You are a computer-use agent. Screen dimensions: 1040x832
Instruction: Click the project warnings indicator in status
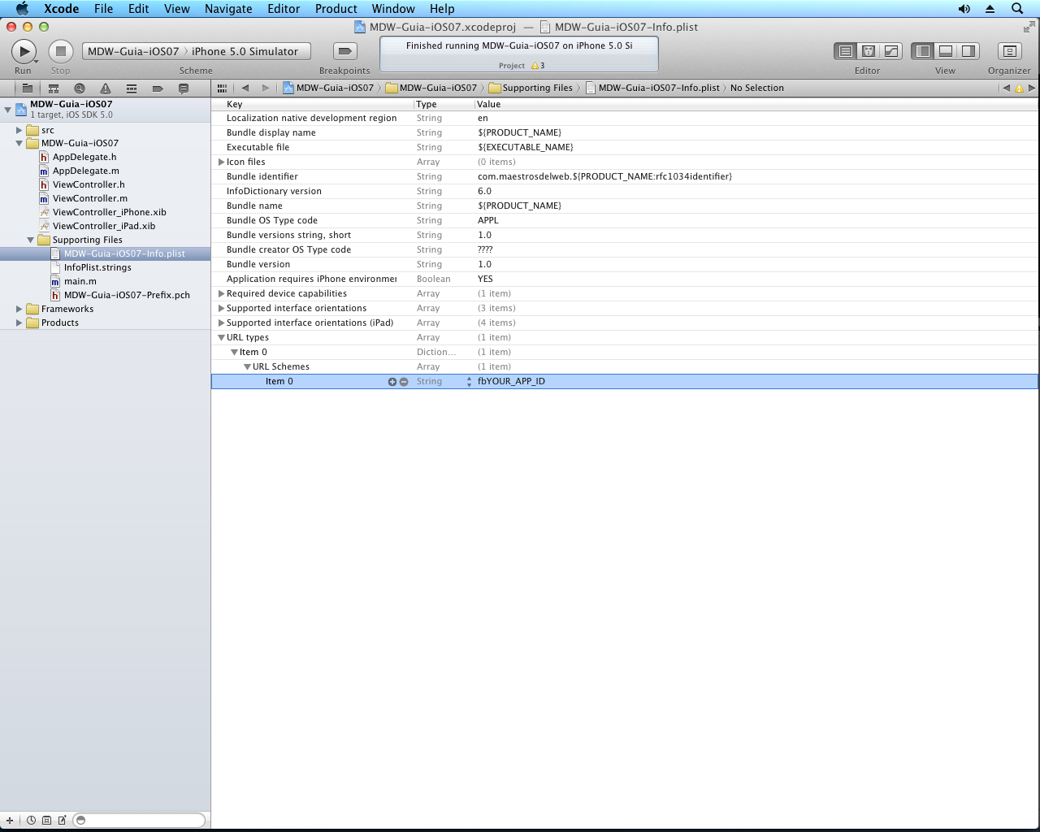[x=538, y=66]
